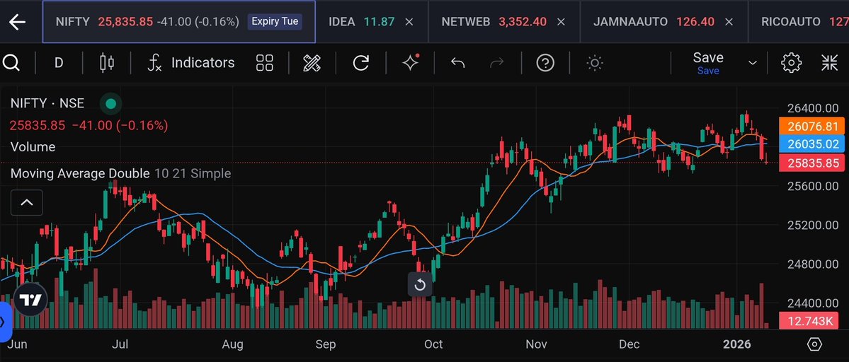
Task: Collapse the fullscreen with arrows icon
Action: pos(829,63)
